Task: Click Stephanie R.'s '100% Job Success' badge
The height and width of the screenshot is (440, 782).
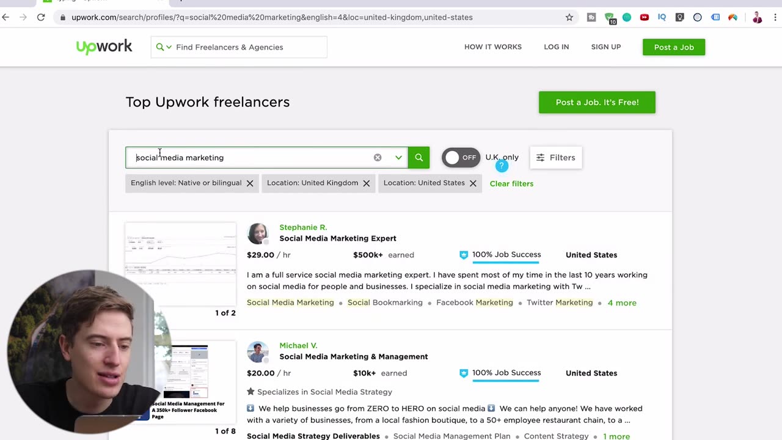Action: (500, 255)
